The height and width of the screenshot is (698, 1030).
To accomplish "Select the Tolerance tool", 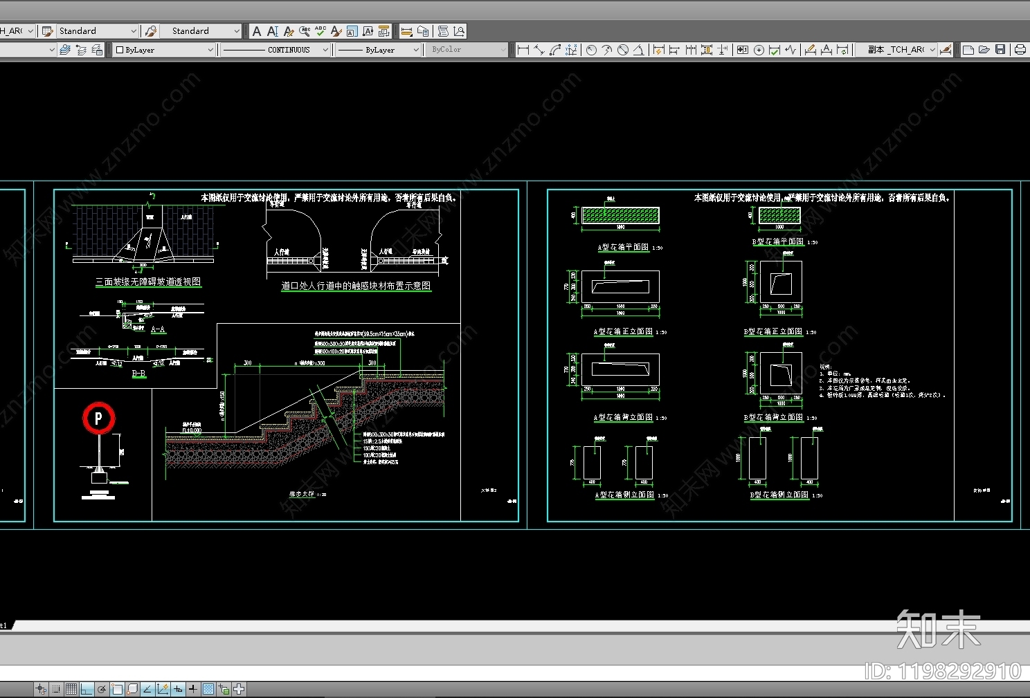I will coord(742,50).
